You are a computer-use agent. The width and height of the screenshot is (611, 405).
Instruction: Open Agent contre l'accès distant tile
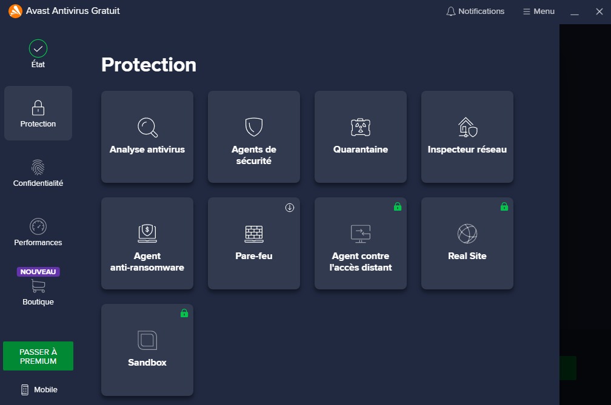361,243
